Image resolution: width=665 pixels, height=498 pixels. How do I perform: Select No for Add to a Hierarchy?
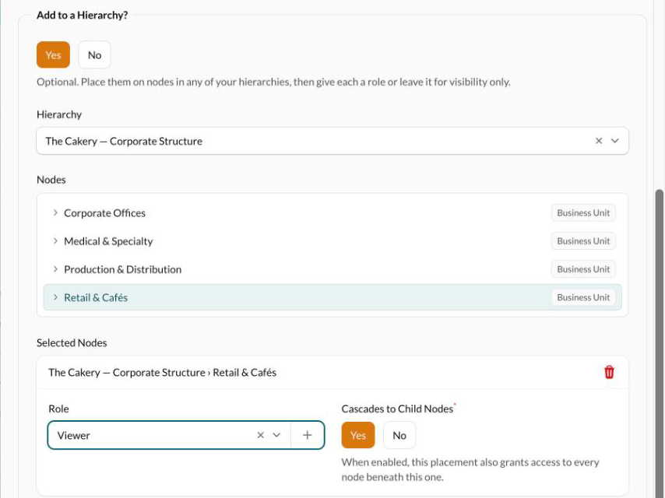point(94,54)
